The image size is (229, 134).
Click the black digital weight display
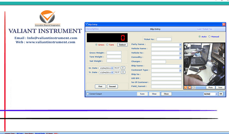[x=107, y=38]
